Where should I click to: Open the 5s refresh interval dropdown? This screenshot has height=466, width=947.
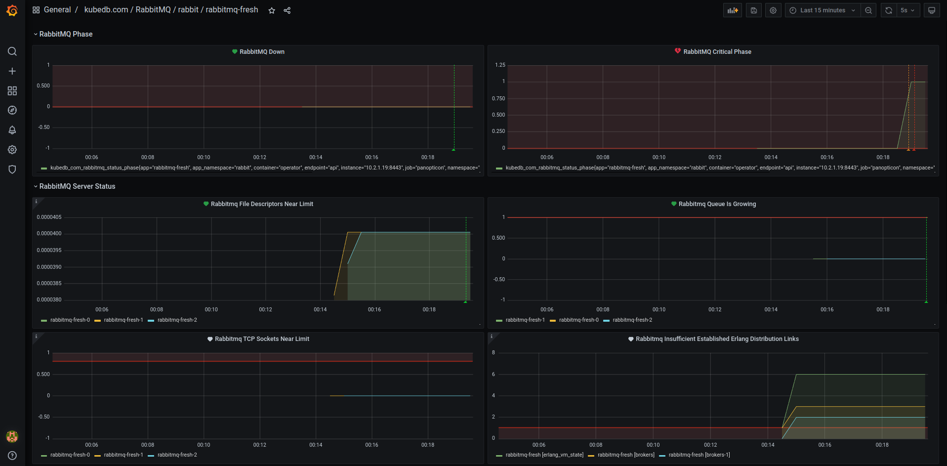click(905, 10)
